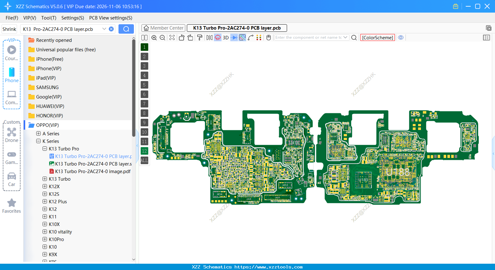Show ALL PCB layers

tap(144, 160)
